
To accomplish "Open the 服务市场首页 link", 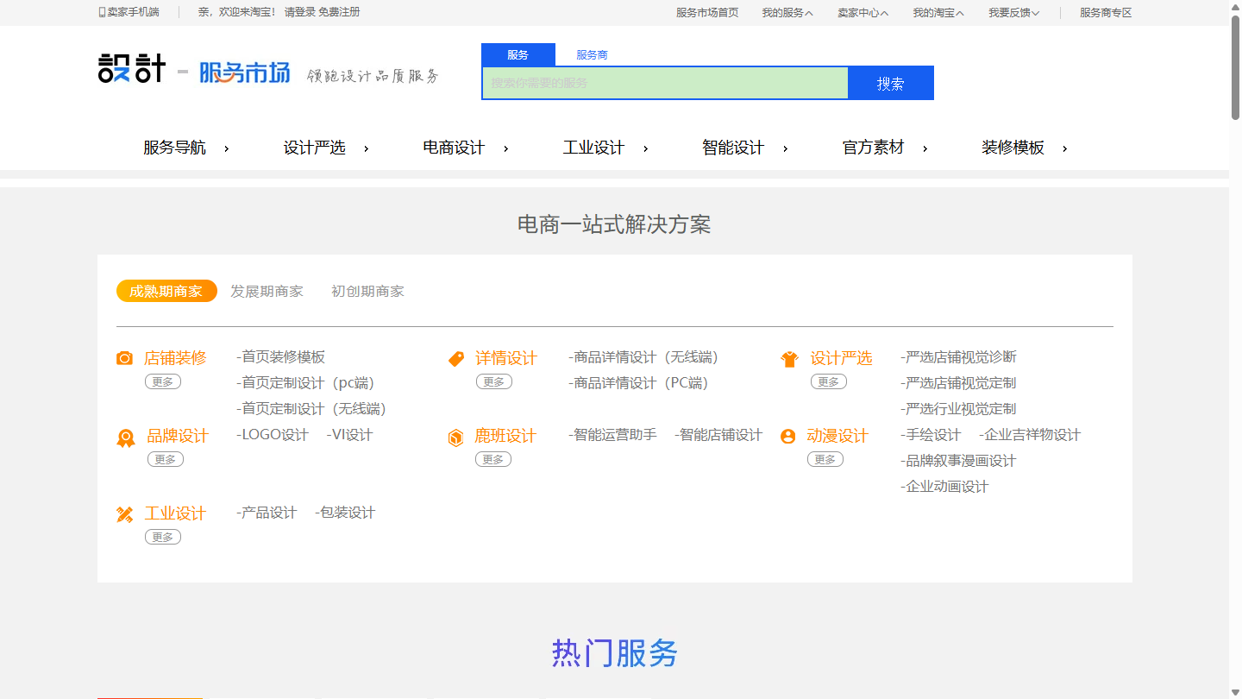I will [x=707, y=13].
